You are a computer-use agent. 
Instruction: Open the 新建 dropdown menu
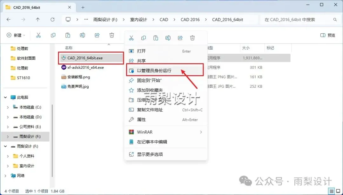click(16, 35)
